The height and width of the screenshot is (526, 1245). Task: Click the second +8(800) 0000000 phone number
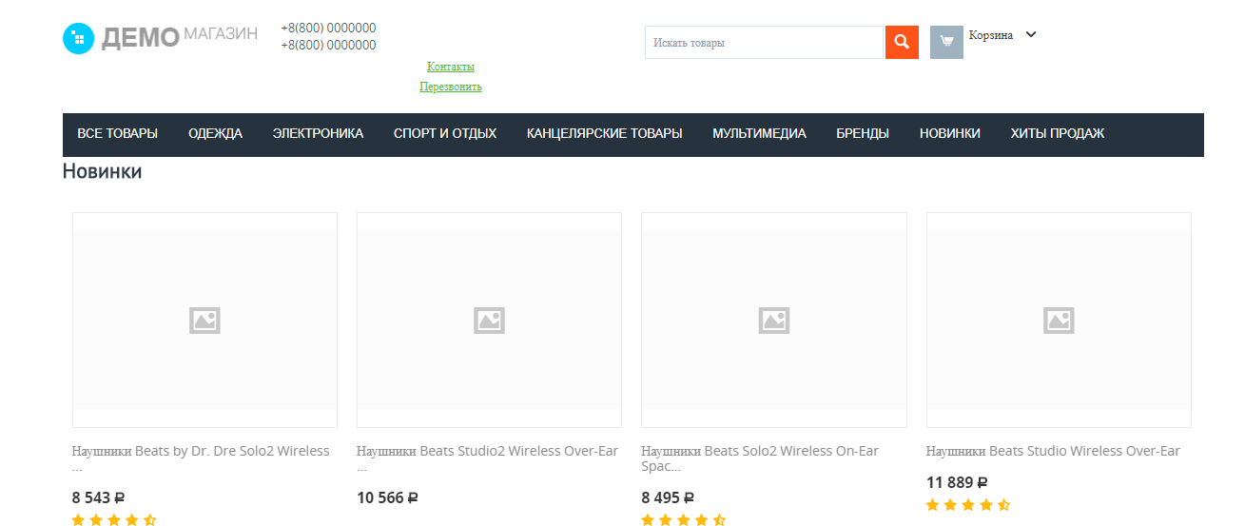(x=328, y=45)
